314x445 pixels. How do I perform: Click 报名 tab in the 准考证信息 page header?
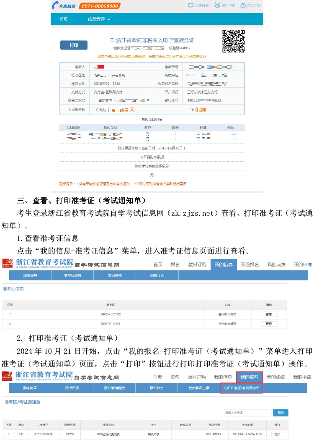point(175,264)
